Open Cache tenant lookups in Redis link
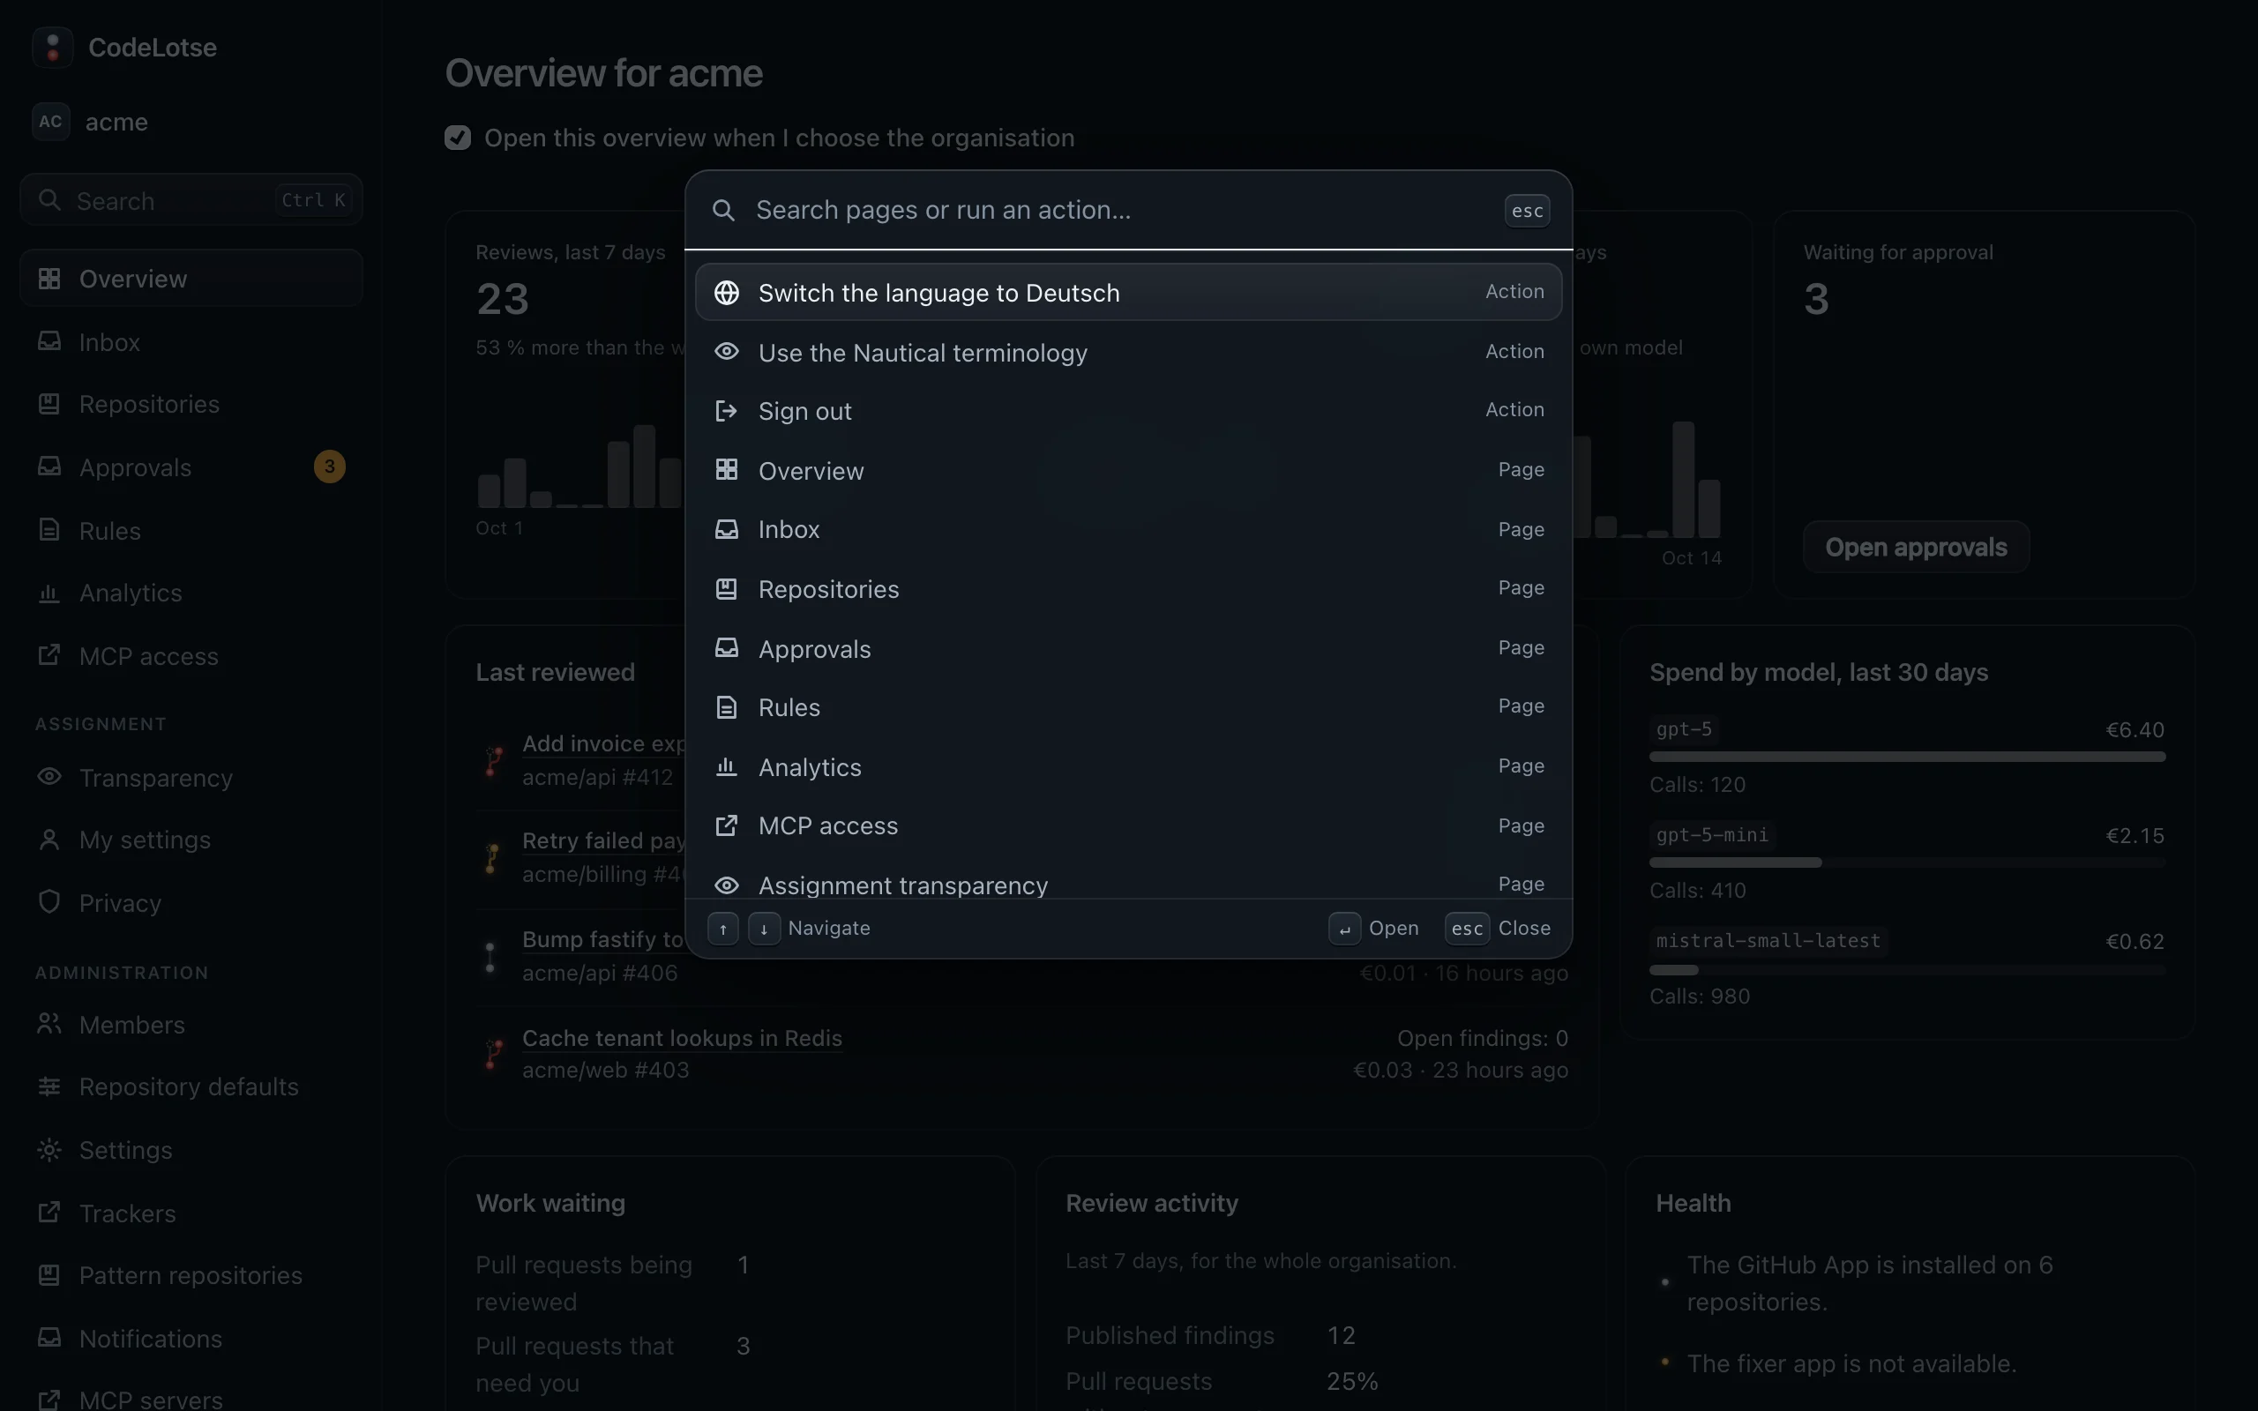The image size is (2258, 1411). tap(682, 1038)
